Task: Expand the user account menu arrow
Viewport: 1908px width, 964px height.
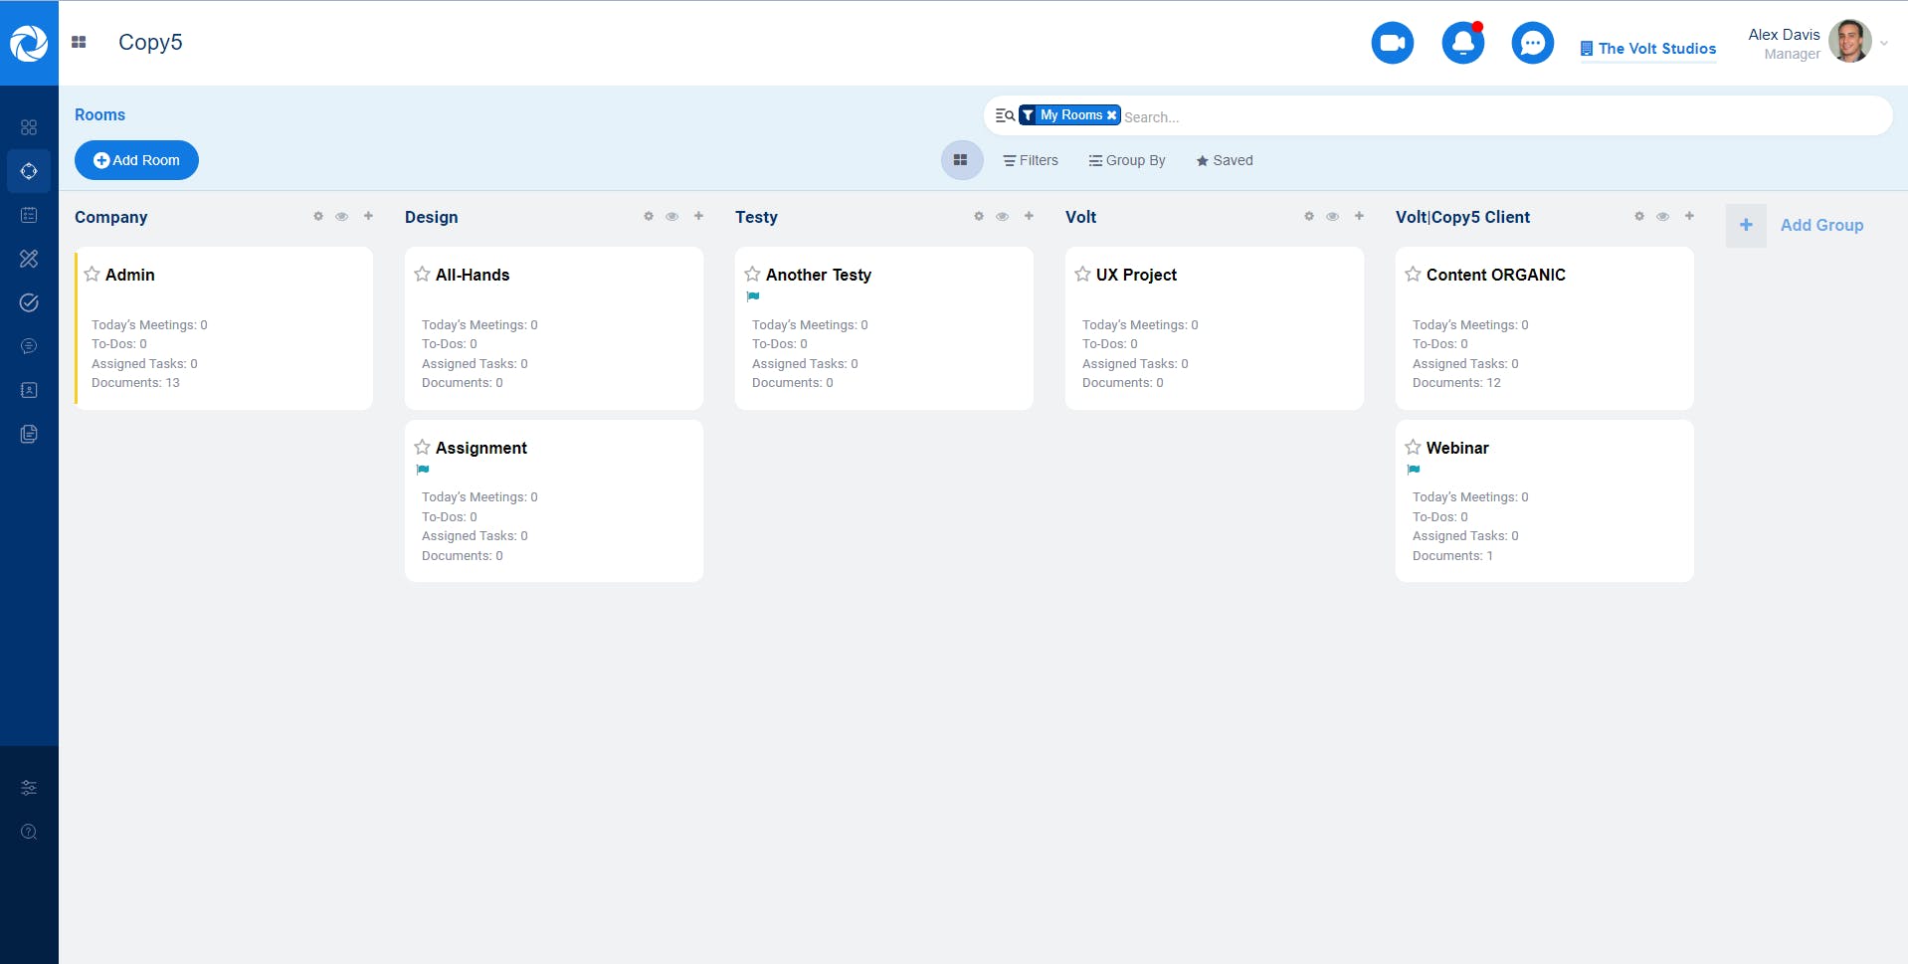Action: click(1884, 44)
